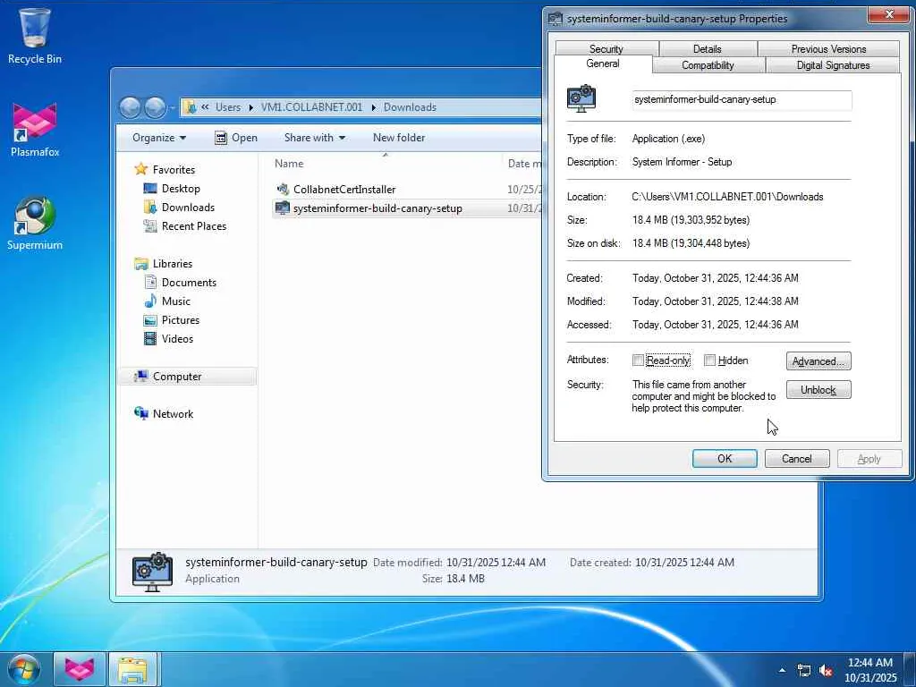Screen dimensions: 916x687
Task: Click the network tray icon
Action: 804,671
